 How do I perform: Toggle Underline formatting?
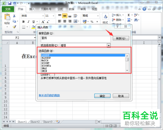[x=34, y=22]
